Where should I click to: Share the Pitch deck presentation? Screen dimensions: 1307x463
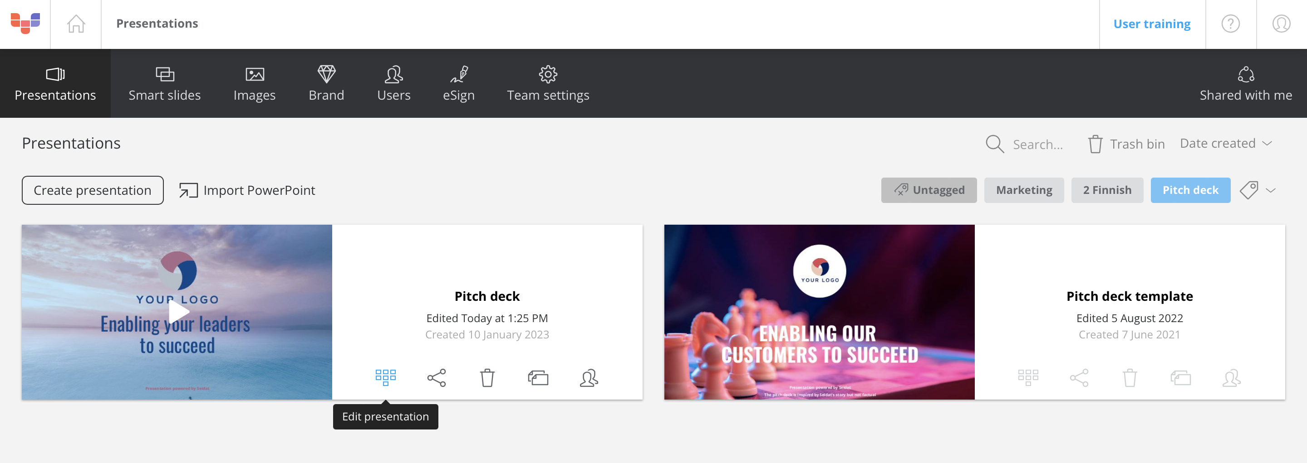pos(436,377)
